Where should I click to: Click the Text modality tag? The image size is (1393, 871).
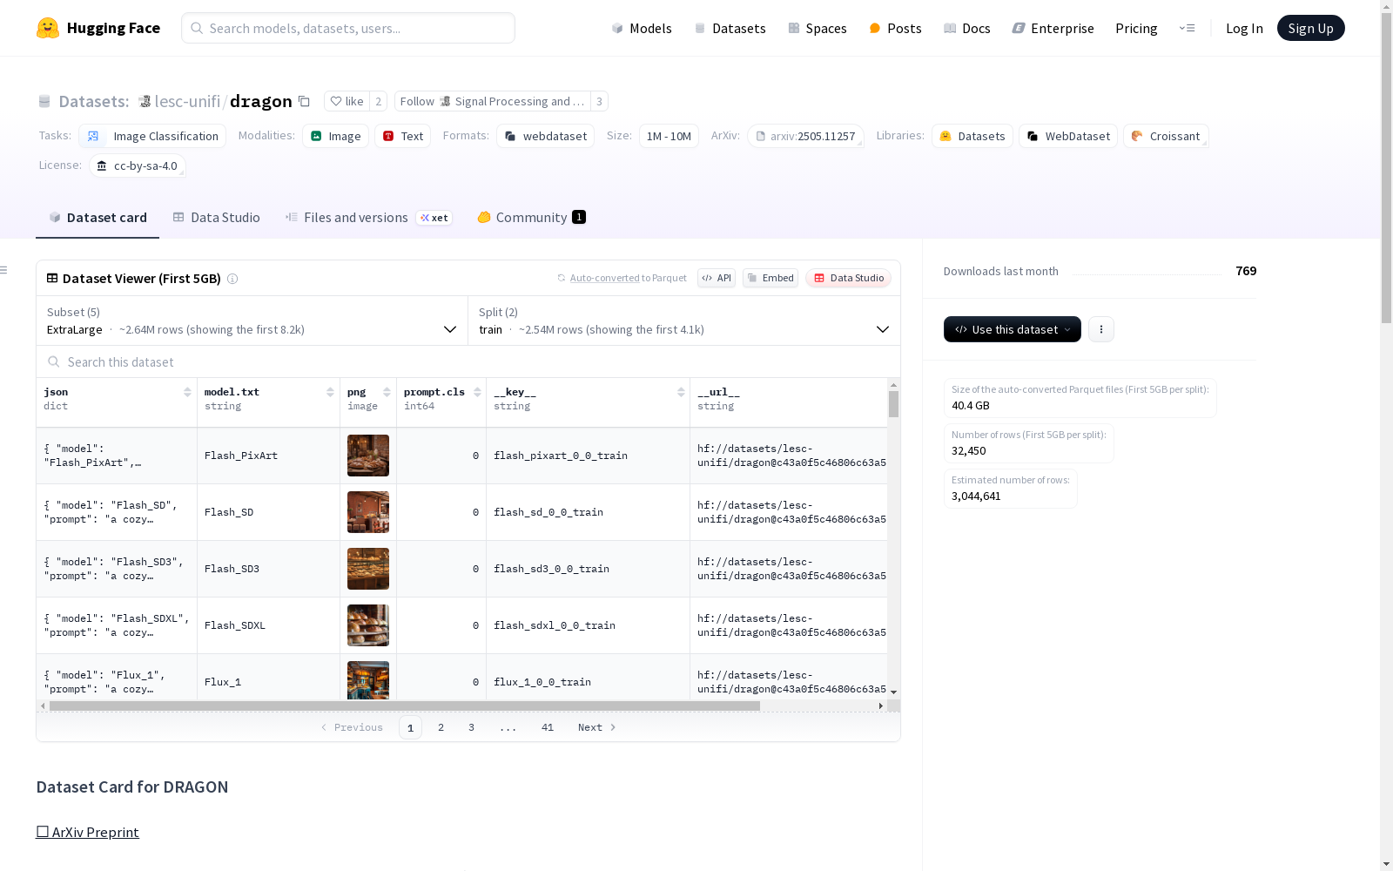(x=403, y=136)
